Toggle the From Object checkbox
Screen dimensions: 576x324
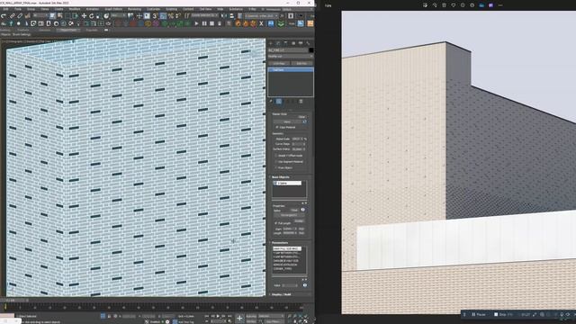tap(276, 167)
